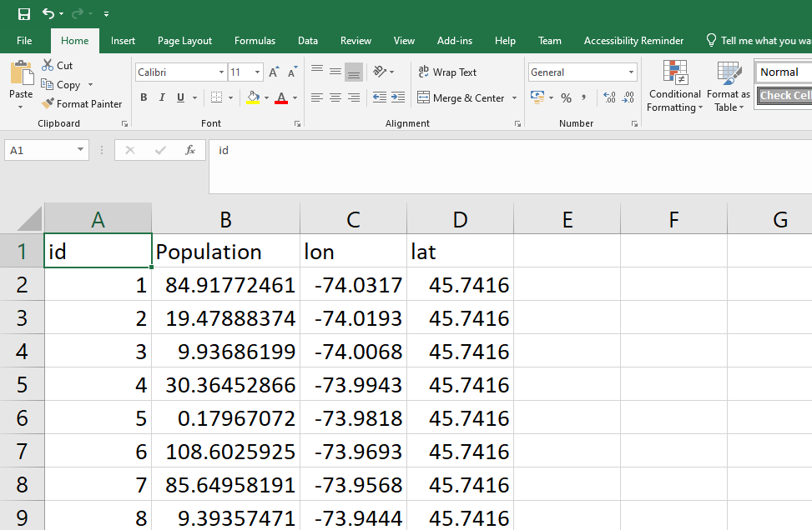Screen dimensions: 812x530
Task: Open the General number format dropdown
Action: [630, 72]
